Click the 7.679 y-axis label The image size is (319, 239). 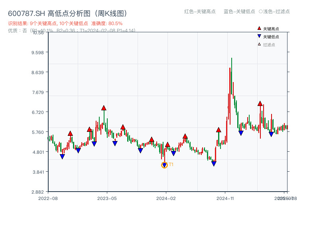pos(38,92)
